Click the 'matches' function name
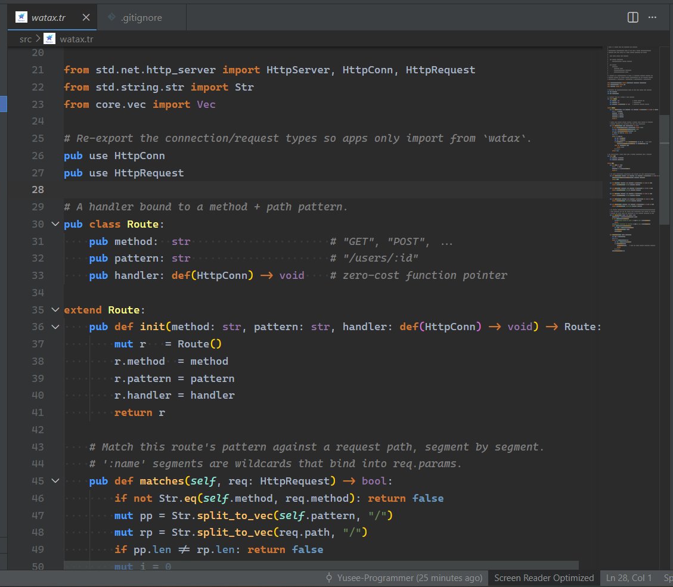This screenshot has width=673, height=587. pos(162,481)
